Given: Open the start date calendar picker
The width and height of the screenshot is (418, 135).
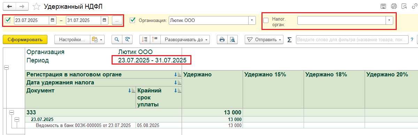Looking at the screenshot, I should 53,20.
